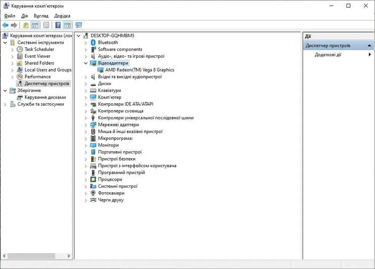Click the Пристрої безпеки key icon
Image resolution: width=375 pixels, height=269 pixels.
point(93,159)
